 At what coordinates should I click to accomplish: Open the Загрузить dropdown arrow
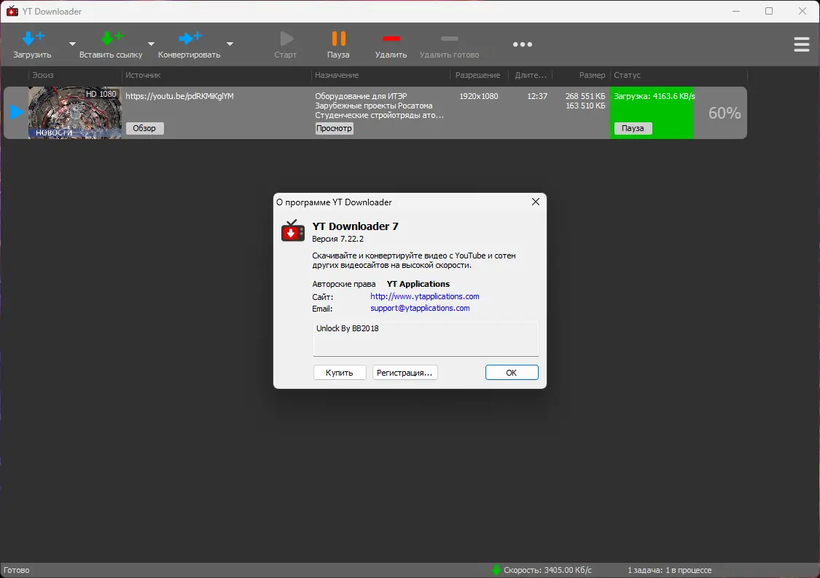tap(73, 44)
